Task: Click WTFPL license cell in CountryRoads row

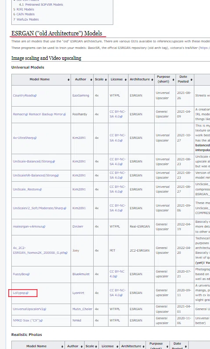Action: tap(115, 96)
